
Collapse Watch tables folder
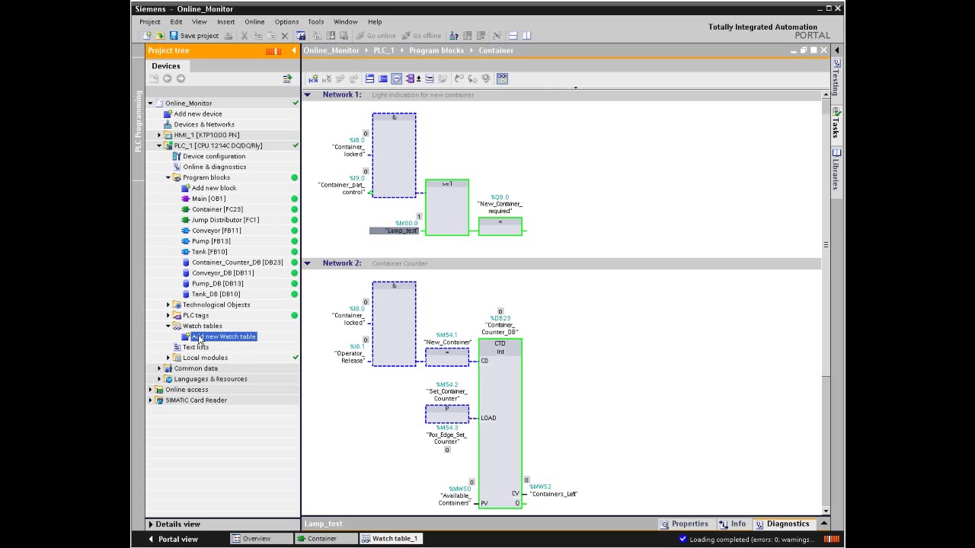168,326
